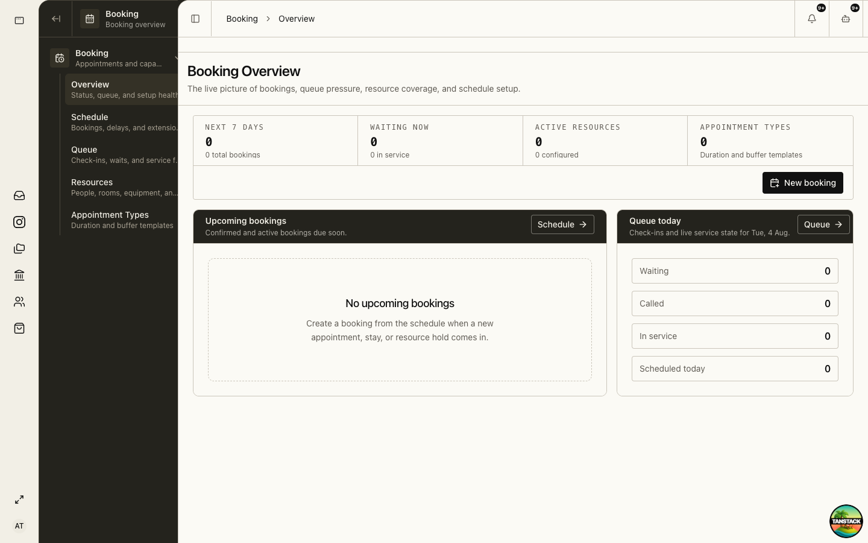Click the Called row in Queue today
The height and width of the screenshot is (543, 868).
[735, 303]
